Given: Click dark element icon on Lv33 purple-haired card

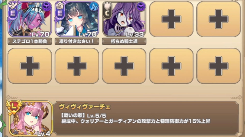Looking at the screenshot, I should [141, 7].
